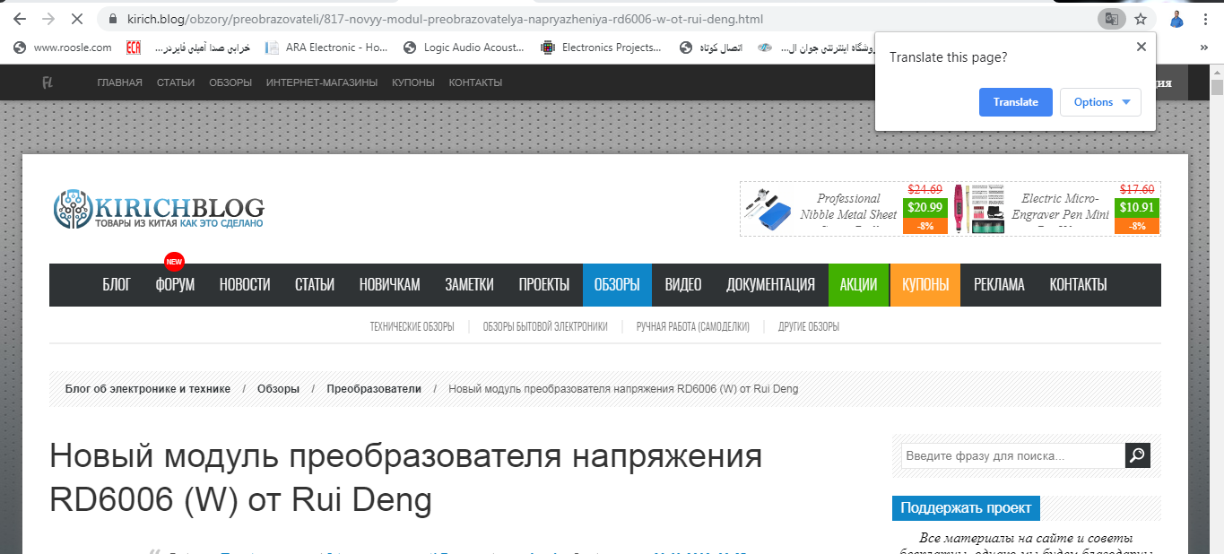
Task: Open ИНТЕРНЕТ-МАГАЗИНЫ in the top bar
Action: (x=322, y=82)
